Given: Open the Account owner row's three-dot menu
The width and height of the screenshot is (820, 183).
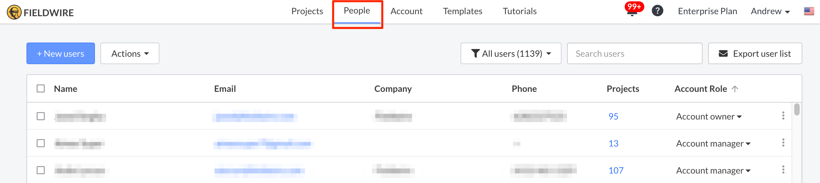Looking at the screenshot, I should click(783, 116).
